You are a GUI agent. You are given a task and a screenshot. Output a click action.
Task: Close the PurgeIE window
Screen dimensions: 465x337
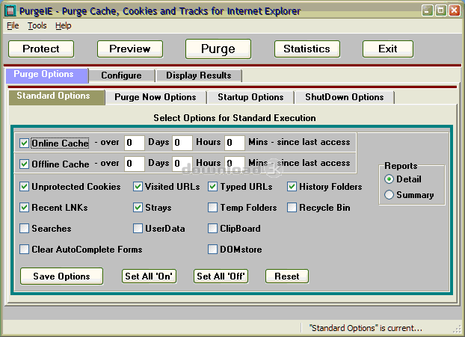[x=455, y=10]
